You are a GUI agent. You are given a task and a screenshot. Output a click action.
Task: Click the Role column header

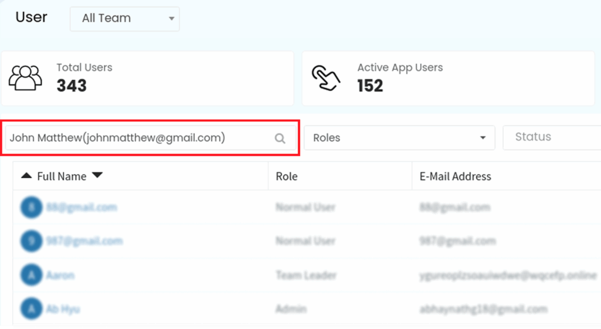pos(286,176)
